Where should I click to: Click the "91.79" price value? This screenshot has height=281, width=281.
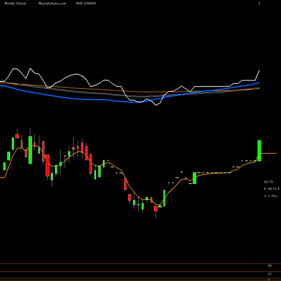tap(268, 182)
